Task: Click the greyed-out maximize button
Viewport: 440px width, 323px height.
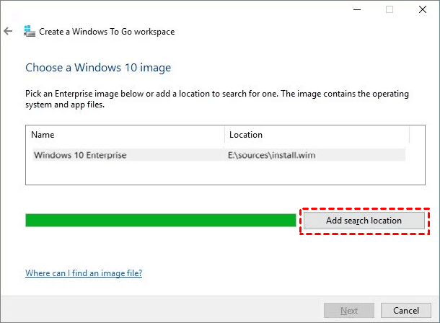Action: pos(390,9)
